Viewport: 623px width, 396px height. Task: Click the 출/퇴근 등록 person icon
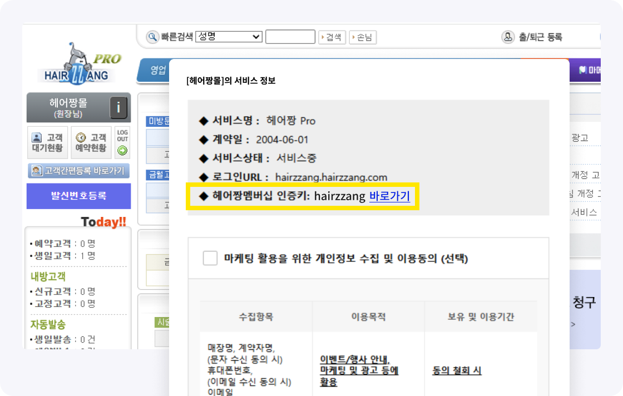tap(508, 37)
